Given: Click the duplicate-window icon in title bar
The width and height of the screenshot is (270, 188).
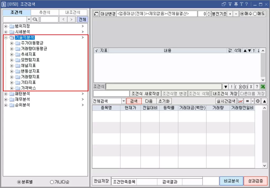Looking at the screenshot, I should point(224,4).
